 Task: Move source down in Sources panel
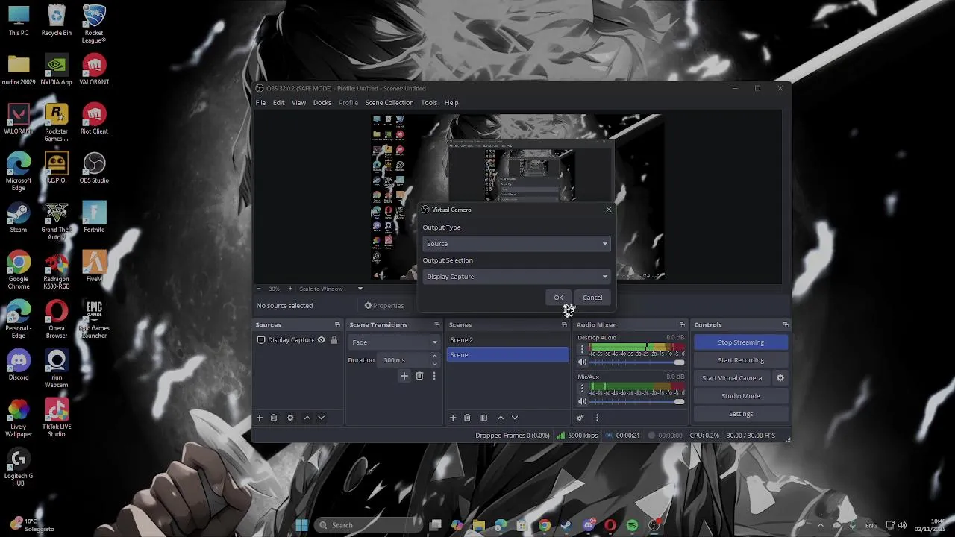pos(321,418)
